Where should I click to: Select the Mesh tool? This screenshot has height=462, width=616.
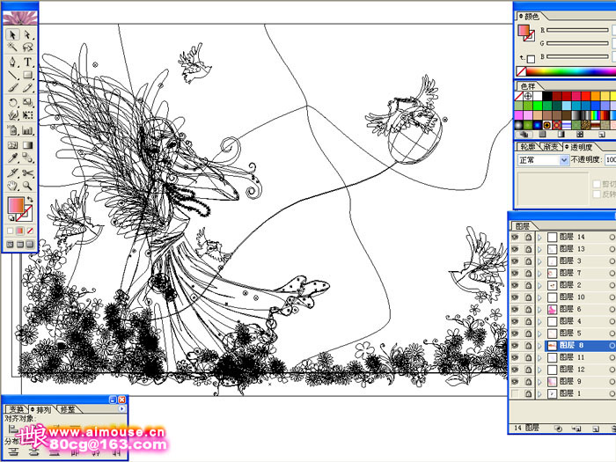tap(12, 145)
